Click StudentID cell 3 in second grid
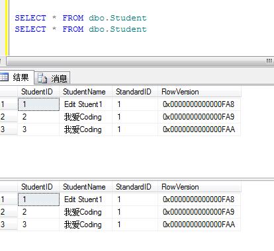 coord(38,225)
